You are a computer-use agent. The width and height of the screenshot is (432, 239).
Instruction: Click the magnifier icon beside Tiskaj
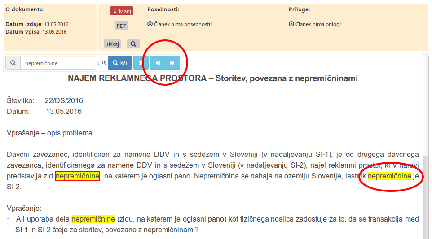[x=133, y=44]
